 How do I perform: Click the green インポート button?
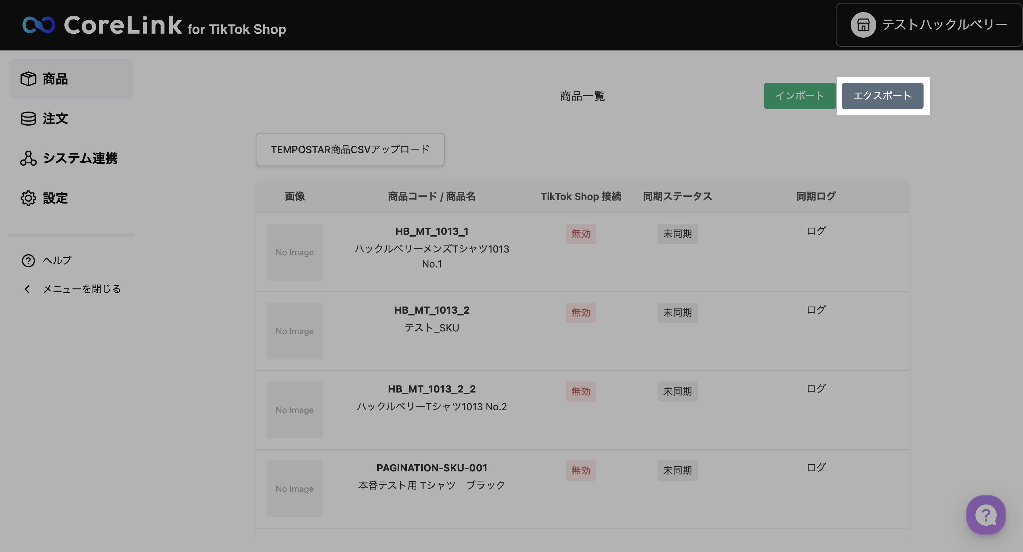tap(800, 96)
